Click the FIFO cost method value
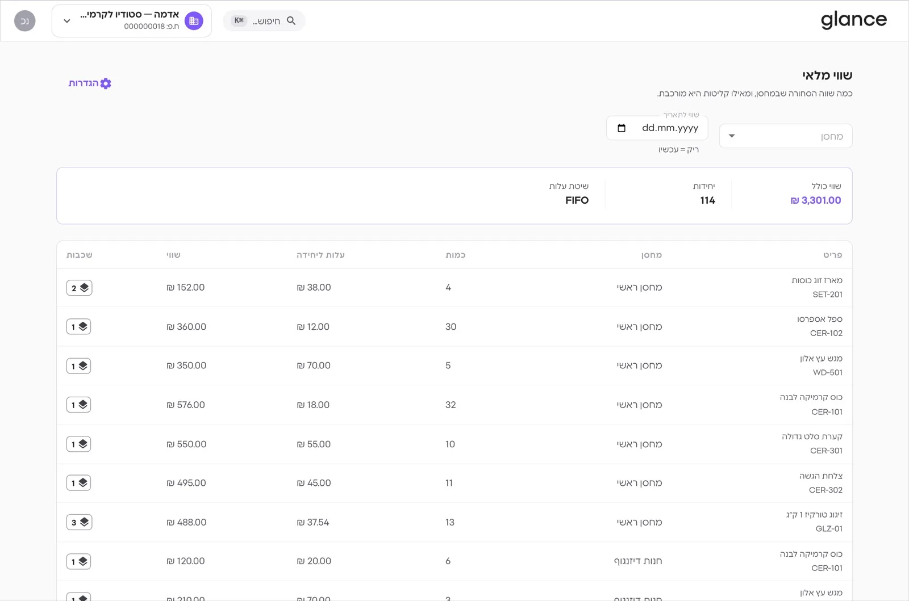This screenshot has height=601, width=909. pos(577,200)
